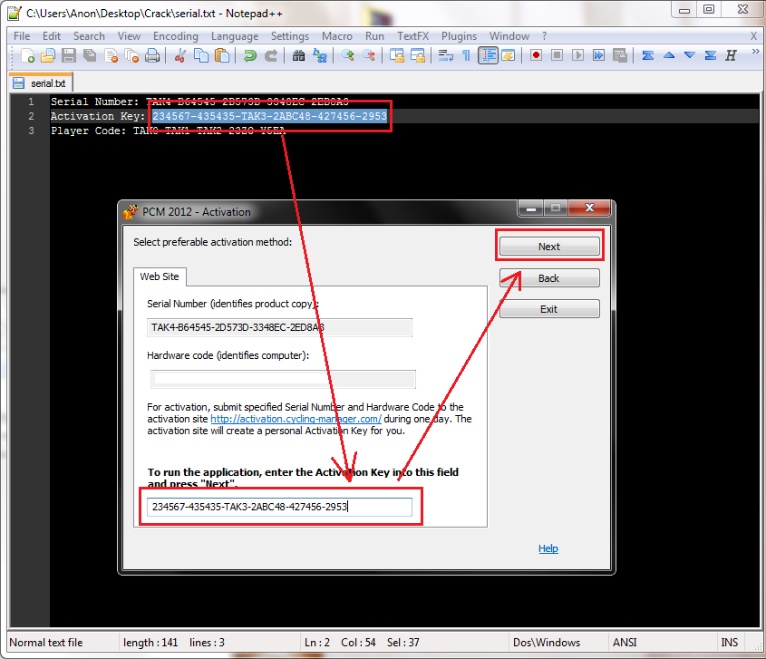The height and width of the screenshot is (659, 766).
Task: Open the File menu
Action: 22,36
